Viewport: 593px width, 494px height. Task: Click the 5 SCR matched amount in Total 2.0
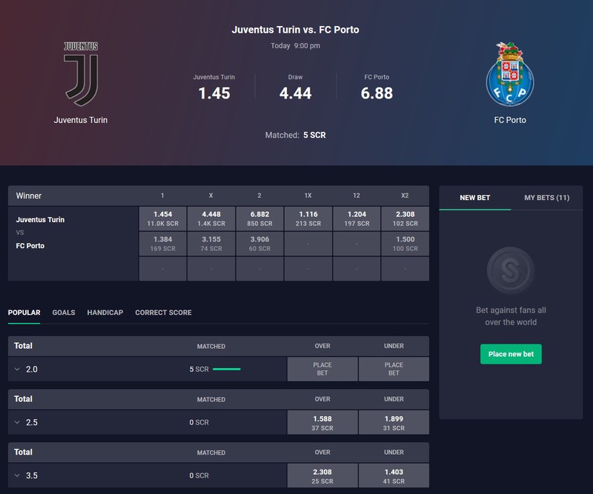[199, 370]
